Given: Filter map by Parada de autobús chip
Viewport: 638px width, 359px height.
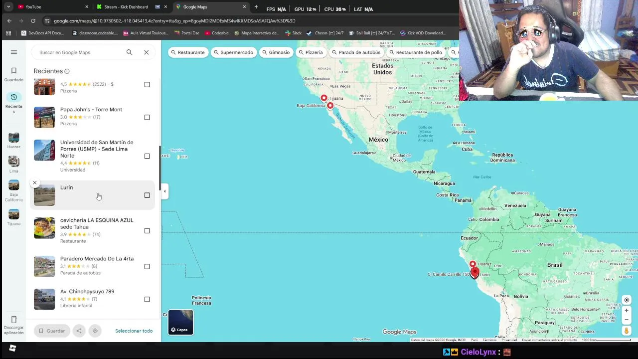Looking at the screenshot, I should (x=356, y=52).
